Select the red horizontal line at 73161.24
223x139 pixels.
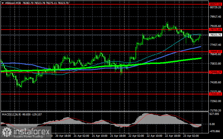click(x=105, y=94)
